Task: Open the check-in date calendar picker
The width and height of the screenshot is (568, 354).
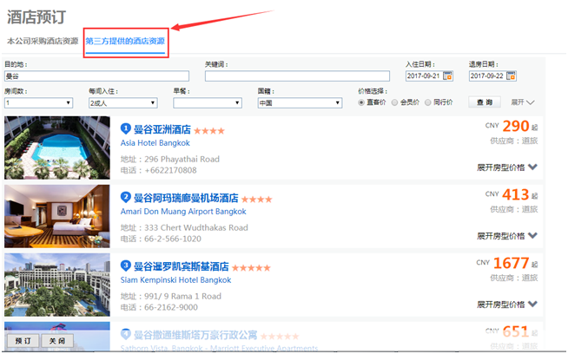Action: pos(448,76)
